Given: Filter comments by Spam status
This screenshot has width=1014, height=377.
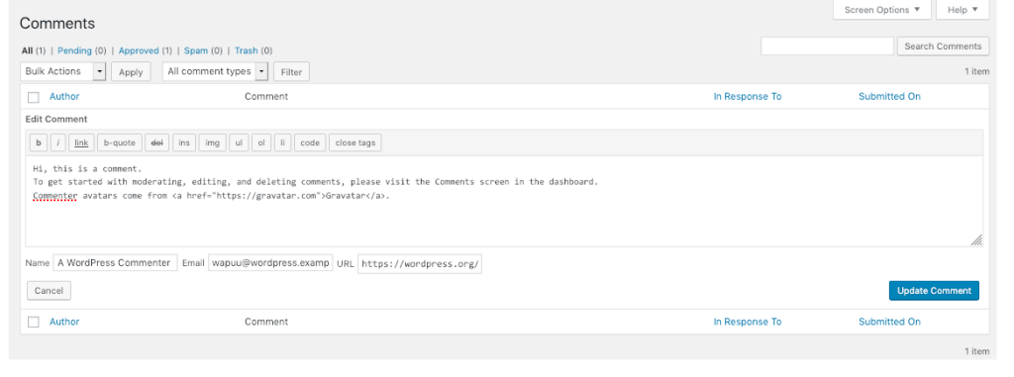Looking at the screenshot, I should pos(196,50).
